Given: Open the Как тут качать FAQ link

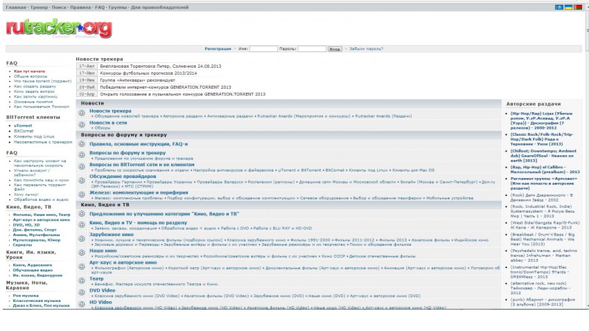Looking at the screenshot, I should click(29, 71).
